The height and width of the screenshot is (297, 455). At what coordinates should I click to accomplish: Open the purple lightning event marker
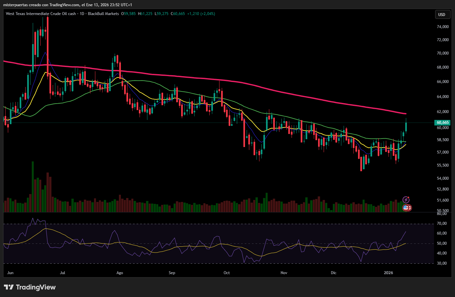pyautogui.click(x=406, y=200)
